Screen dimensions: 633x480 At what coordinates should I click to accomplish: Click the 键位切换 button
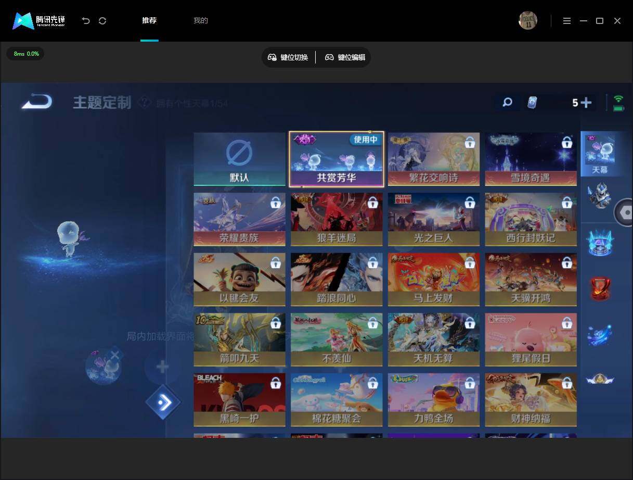tap(288, 57)
